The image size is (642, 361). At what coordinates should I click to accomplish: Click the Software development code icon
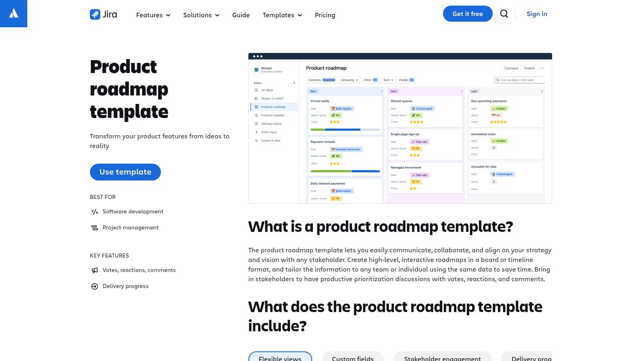click(x=94, y=212)
